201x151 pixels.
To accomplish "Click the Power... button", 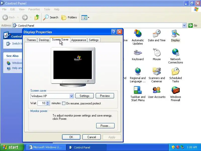I will [x=105, y=126].
